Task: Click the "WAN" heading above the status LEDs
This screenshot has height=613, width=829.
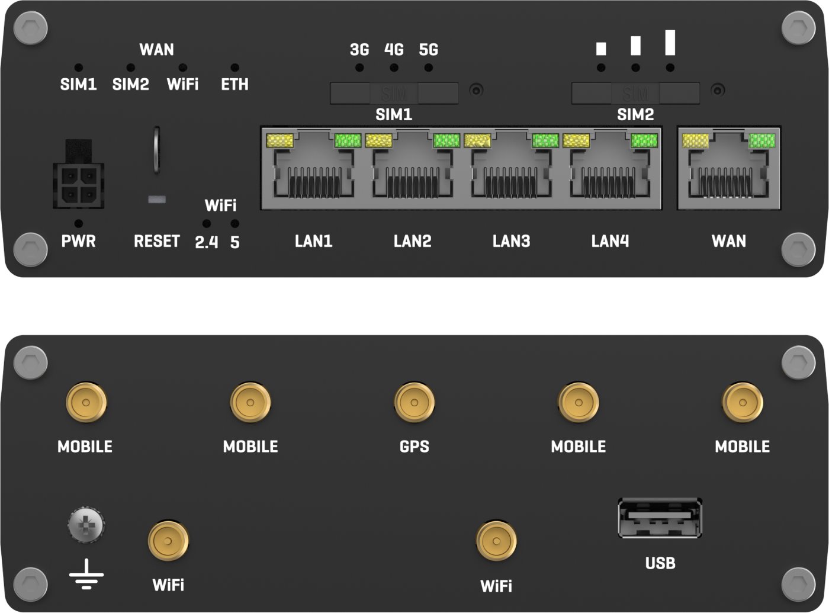Action: pos(156,50)
